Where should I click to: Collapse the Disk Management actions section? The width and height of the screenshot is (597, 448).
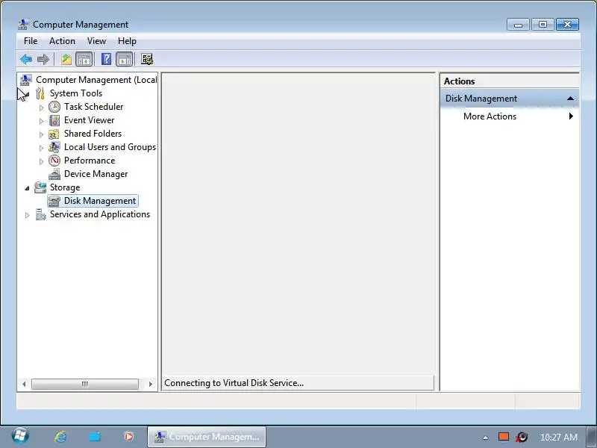tap(570, 99)
